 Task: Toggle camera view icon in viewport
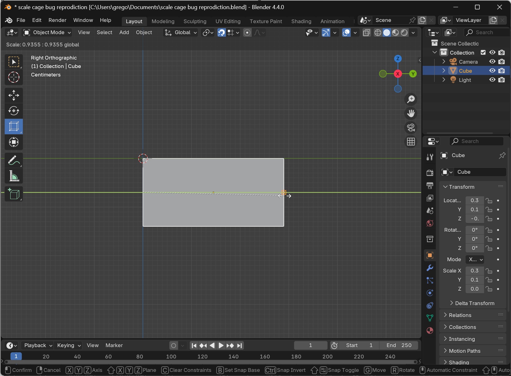[411, 128]
